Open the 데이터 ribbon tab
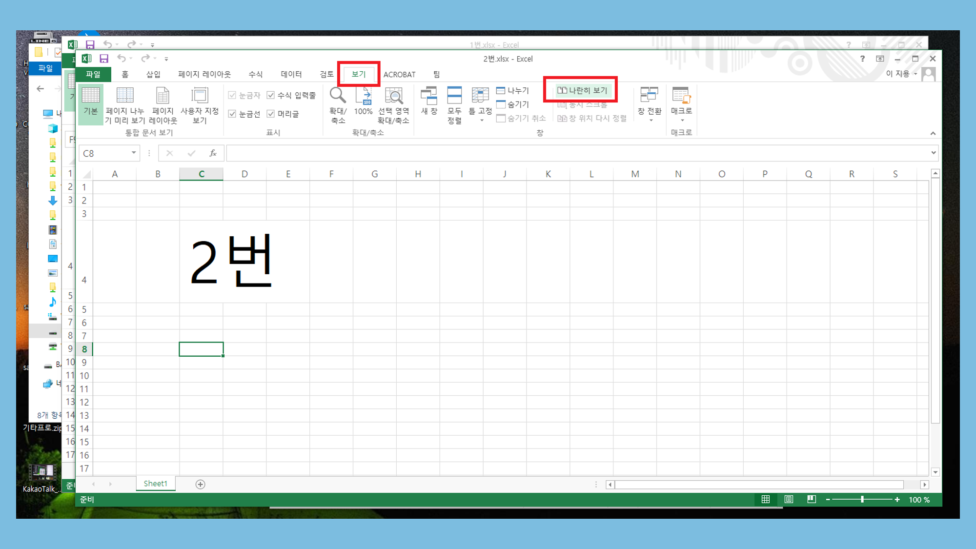Viewport: 976px width, 549px height. (x=291, y=74)
